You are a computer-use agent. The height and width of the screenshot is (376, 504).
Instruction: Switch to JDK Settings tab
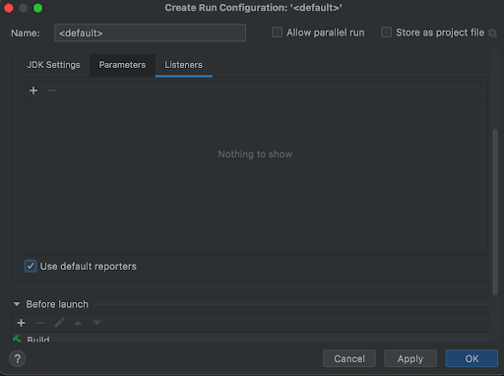coord(53,65)
